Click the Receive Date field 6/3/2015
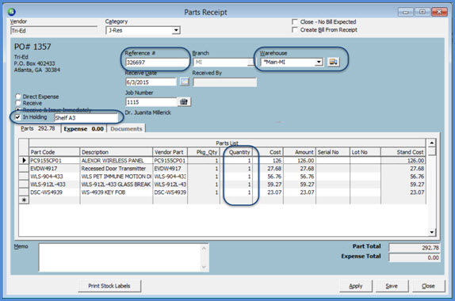Screen dimensions: 455x301 151,82
